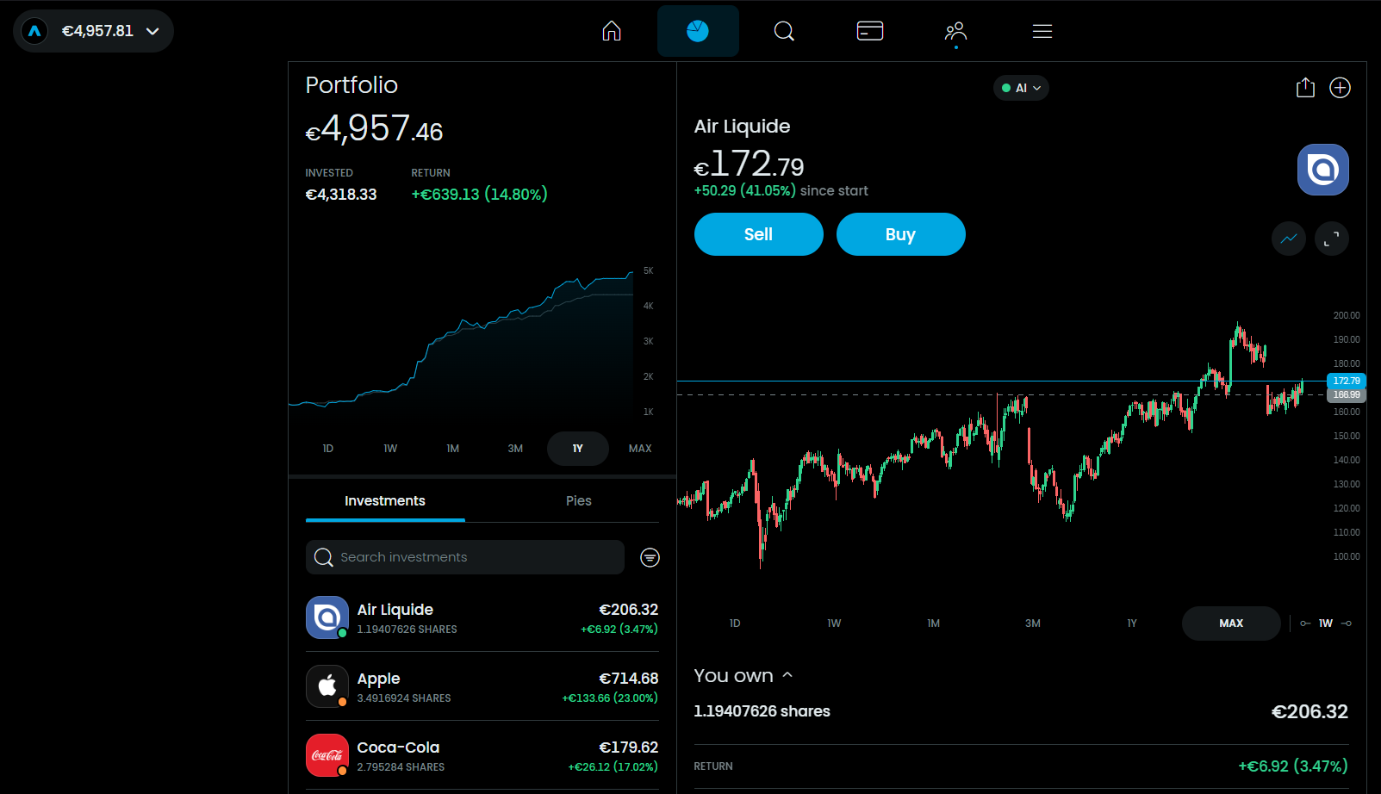This screenshot has height=794, width=1381.
Task: Share the Air Liquide instrument
Action: (x=1305, y=88)
